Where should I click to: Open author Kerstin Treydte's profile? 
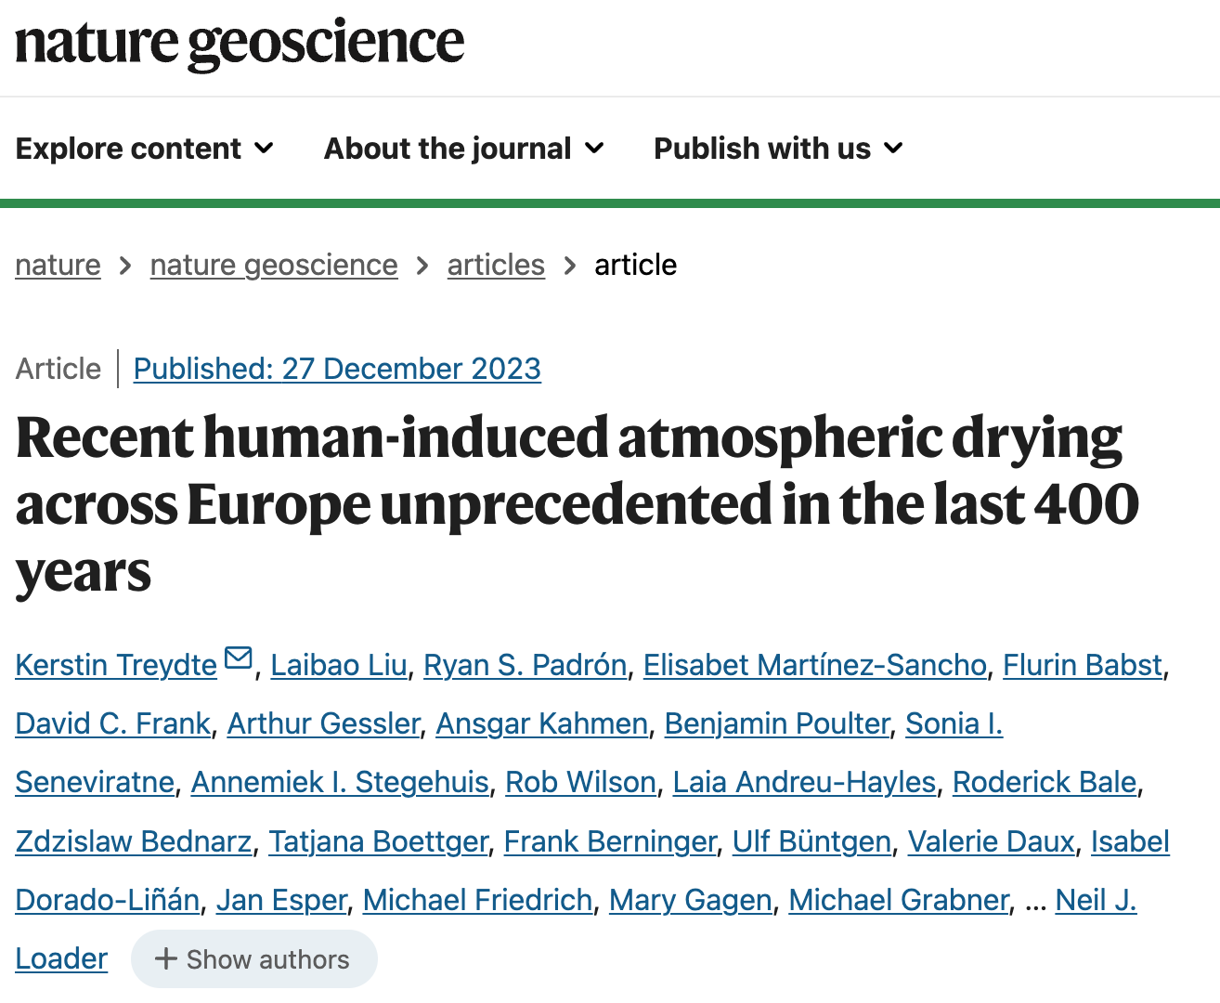[x=116, y=665]
